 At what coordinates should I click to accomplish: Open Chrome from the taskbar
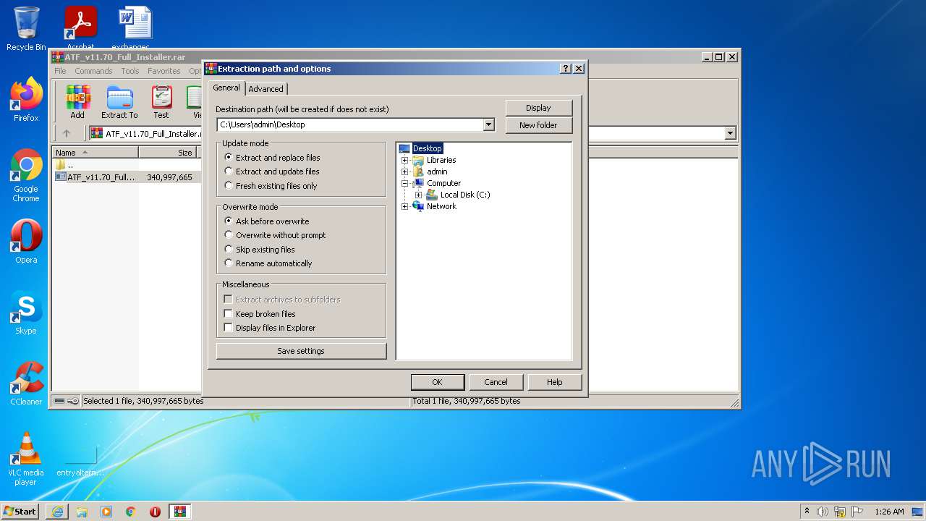point(131,512)
